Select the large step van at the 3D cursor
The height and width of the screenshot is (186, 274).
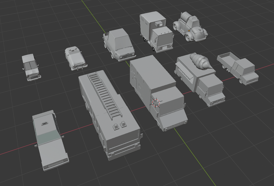pyautogui.click(x=158, y=93)
